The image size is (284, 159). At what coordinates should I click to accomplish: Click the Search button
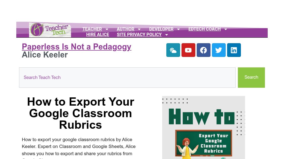(x=251, y=77)
